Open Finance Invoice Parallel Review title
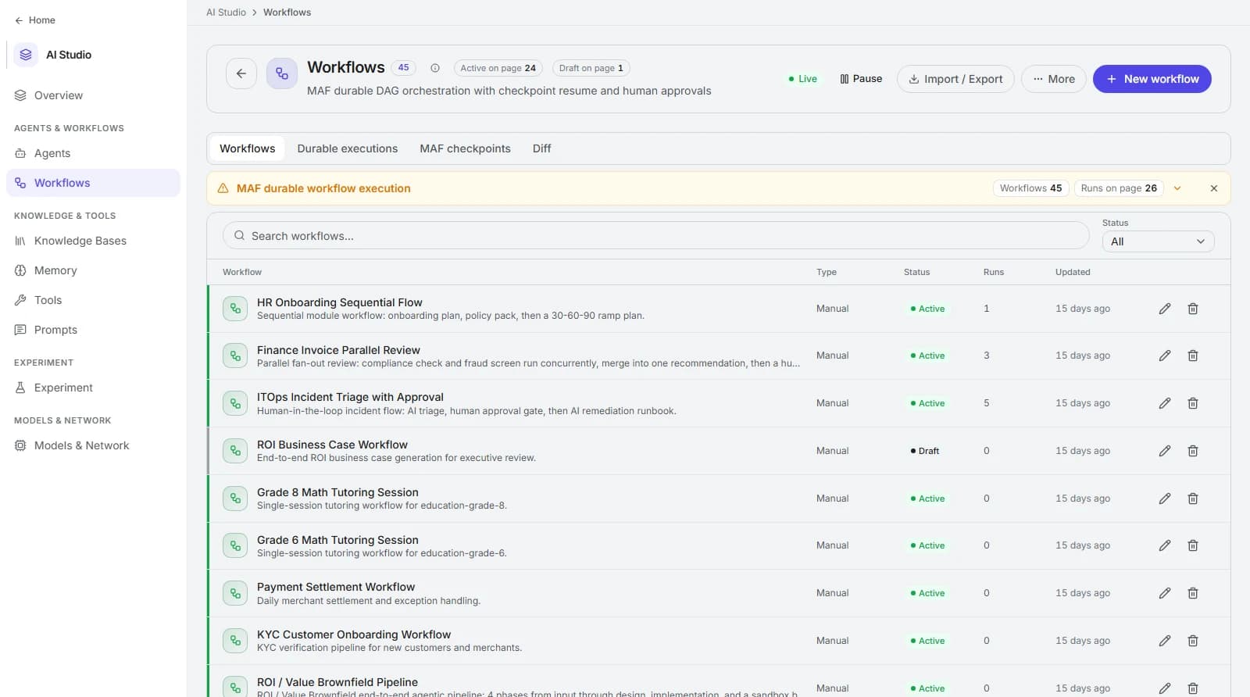 pos(338,350)
